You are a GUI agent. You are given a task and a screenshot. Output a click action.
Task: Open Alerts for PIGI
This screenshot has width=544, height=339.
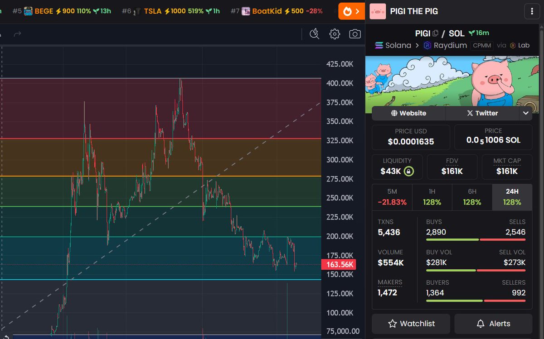coord(493,324)
